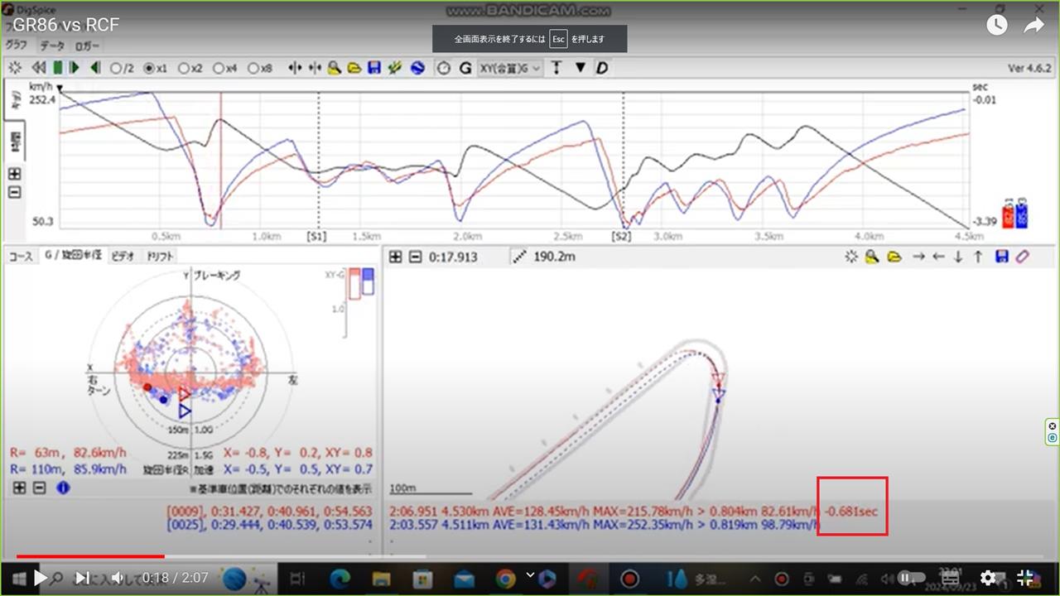
Task: Click the italic D icon
Action: 601,68
